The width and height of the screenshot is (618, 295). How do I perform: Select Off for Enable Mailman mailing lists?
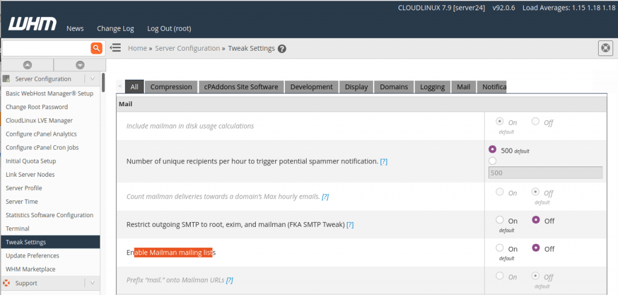[536, 248]
